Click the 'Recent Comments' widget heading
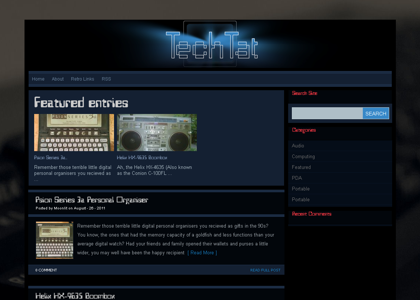Viewport: 420px width, 300px height. point(312,214)
